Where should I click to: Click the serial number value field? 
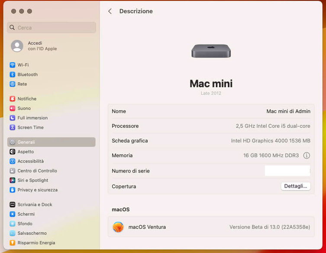click(x=287, y=171)
